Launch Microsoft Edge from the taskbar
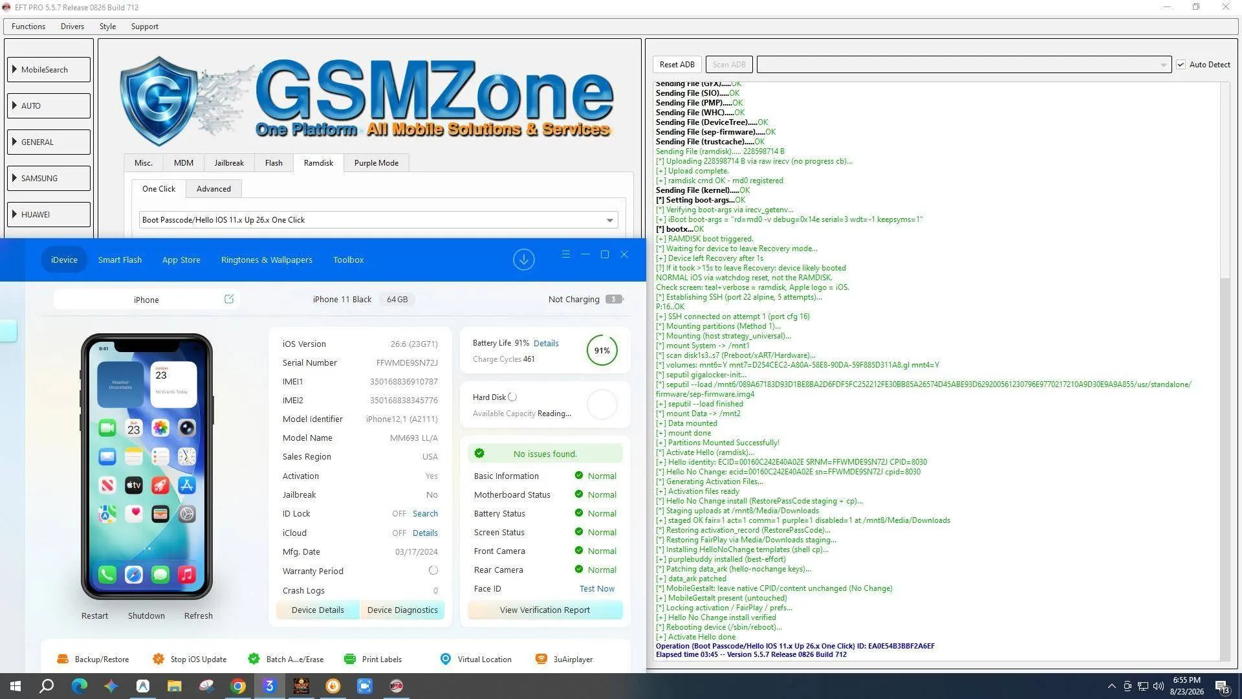Image resolution: width=1242 pixels, height=699 pixels. click(x=79, y=686)
